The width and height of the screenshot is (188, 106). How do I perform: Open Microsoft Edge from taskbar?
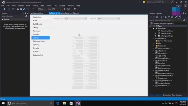tap(58, 103)
